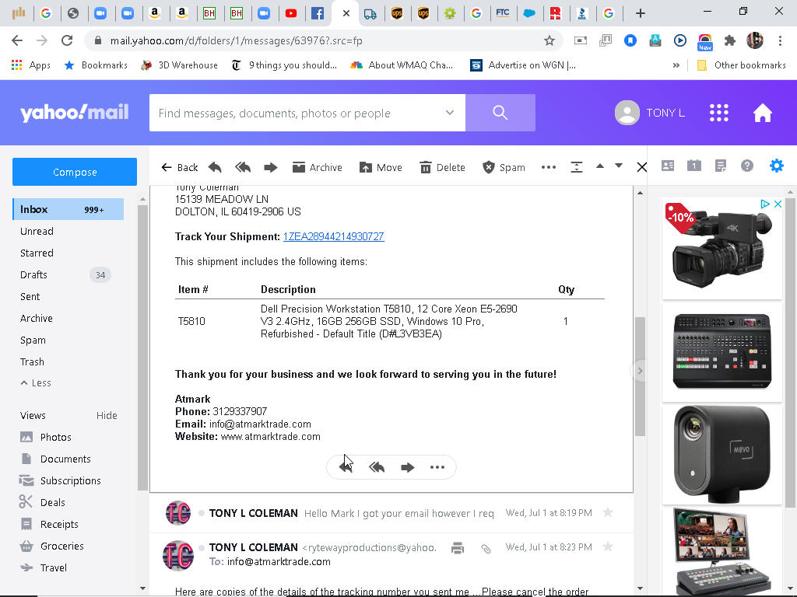
Task: Open ellipsis menu below message body
Action: point(437,467)
